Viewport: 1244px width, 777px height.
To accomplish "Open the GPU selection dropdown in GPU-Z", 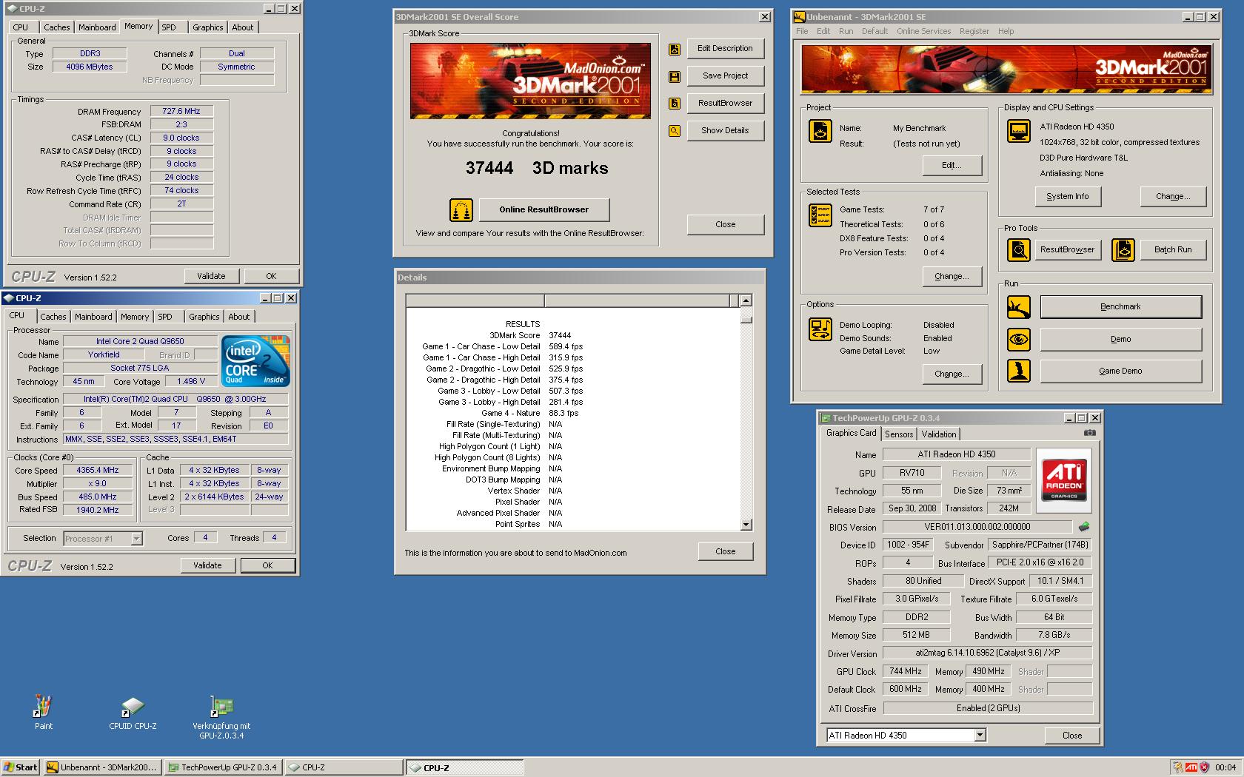I will [x=980, y=736].
